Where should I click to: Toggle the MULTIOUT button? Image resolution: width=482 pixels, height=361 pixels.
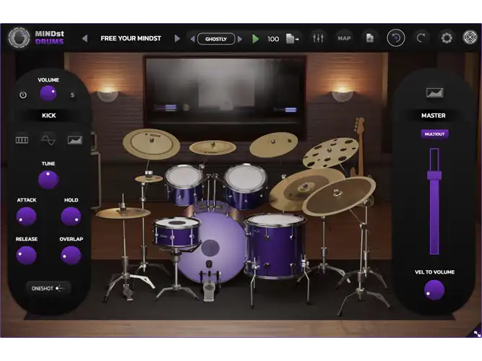tap(434, 134)
